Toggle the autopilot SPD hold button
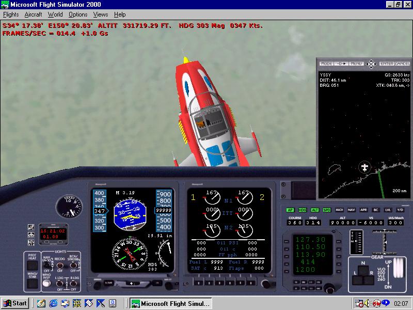 point(327,210)
